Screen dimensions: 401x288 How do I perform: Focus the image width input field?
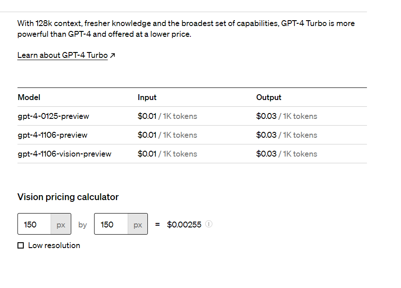34,224
